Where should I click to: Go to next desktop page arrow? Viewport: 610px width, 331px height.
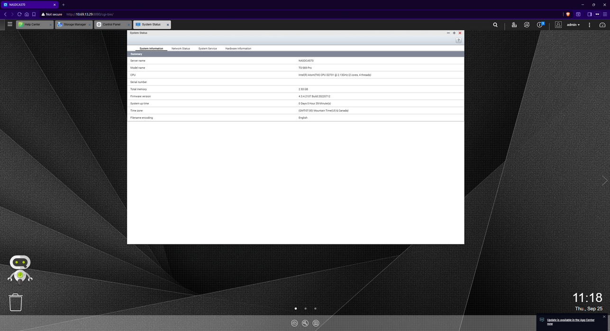click(x=604, y=180)
